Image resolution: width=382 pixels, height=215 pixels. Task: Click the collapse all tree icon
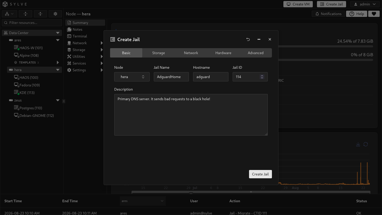(40, 14)
